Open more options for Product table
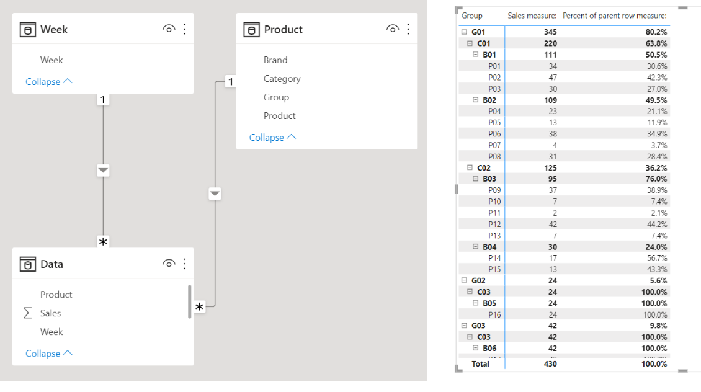 (x=408, y=30)
